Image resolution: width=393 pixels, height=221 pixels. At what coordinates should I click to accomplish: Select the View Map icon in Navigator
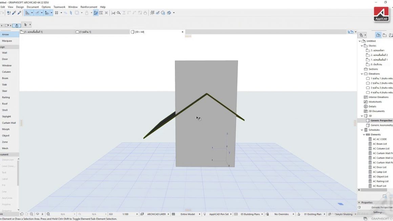coord(385,35)
